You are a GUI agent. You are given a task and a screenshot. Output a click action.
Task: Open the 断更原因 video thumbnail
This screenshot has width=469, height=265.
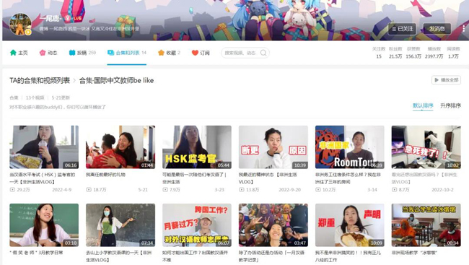coord(273,147)
